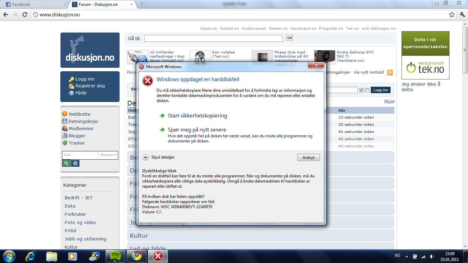Go back in Chrome
Viewport: 468px width, 263px height.
pos(6,15)
